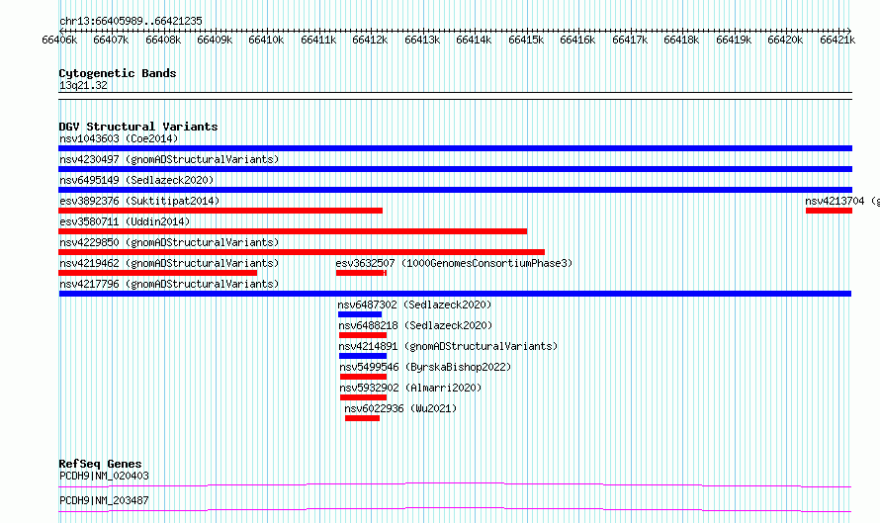Click the 66416k ruler position

[578, 40]
